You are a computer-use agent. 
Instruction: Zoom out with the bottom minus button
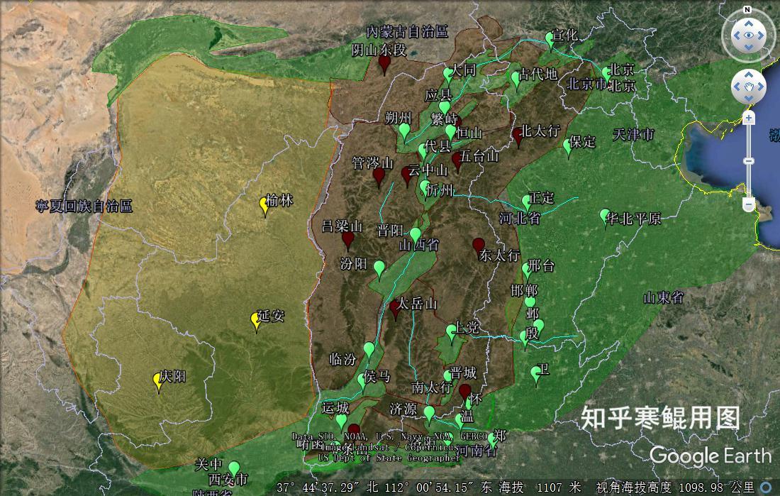[x=749, y=204]
